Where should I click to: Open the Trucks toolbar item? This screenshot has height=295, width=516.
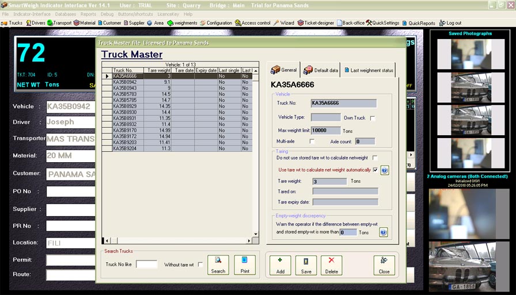[12, 23]
